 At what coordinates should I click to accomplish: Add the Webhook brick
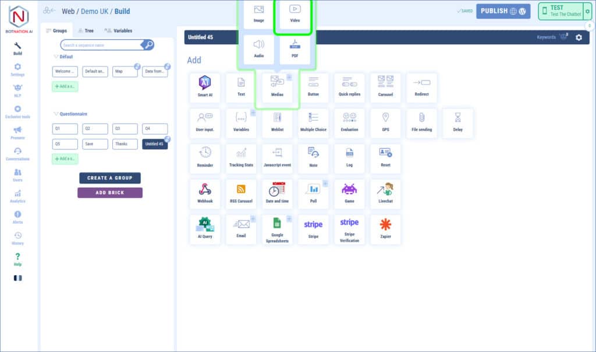205,194
